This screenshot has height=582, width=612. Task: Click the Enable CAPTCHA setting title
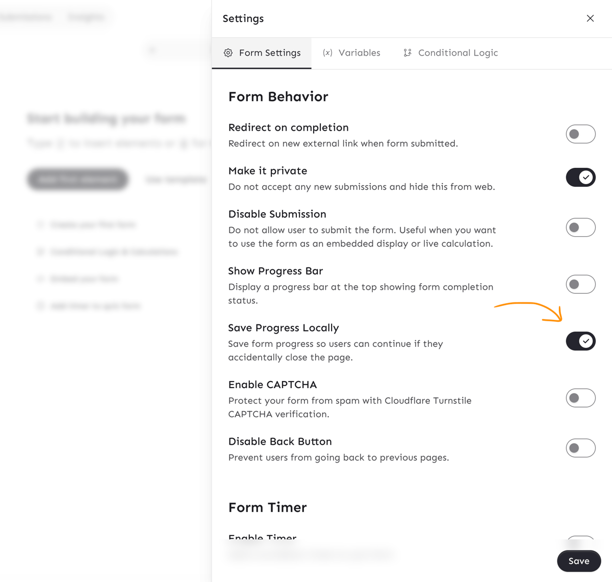coord(272,385)
